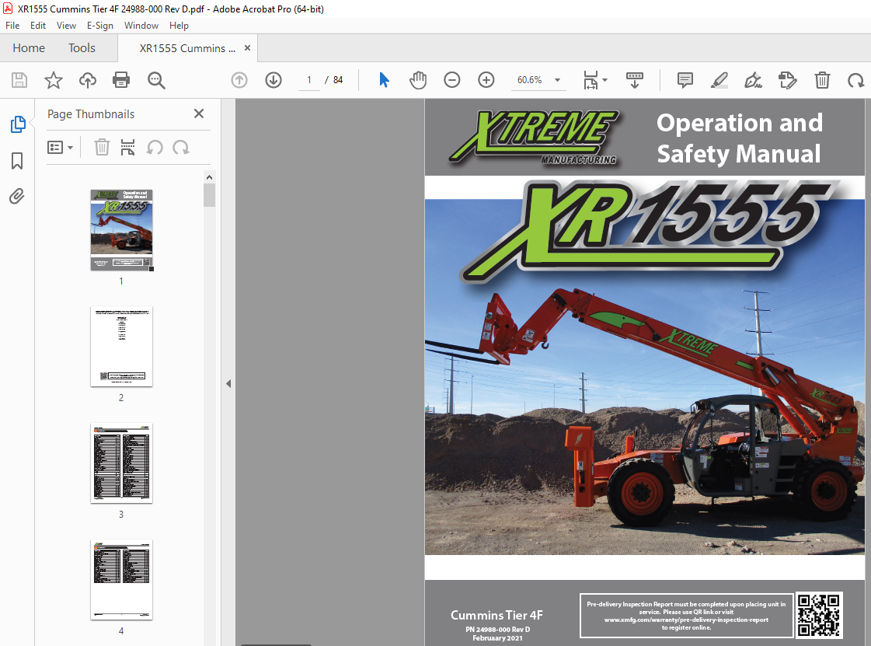
Task: Zoom out with the minus icon
Action: pyautogui.click(x=452, y=80)
